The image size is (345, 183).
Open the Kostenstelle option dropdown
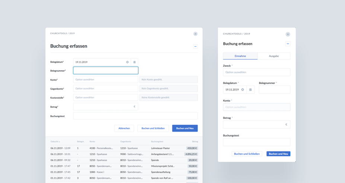tap(105, 98)
